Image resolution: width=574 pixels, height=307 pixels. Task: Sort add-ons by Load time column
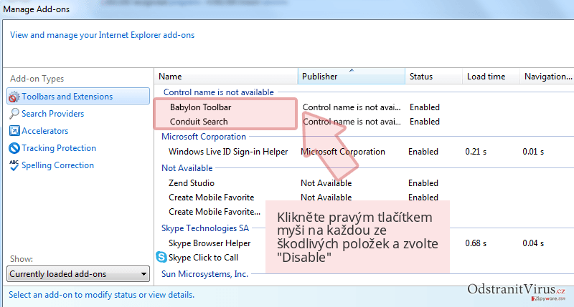(491, 77)
